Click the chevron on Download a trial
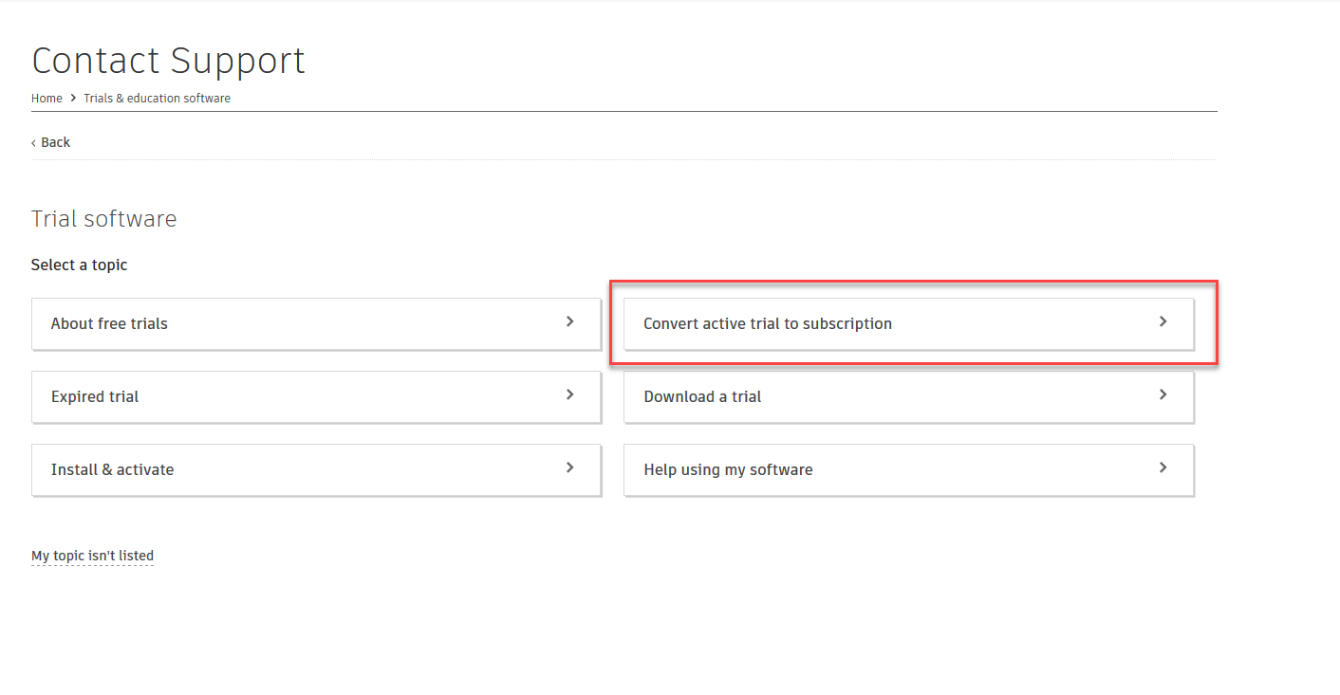The image size is (1340, 695). point(1163,395)
